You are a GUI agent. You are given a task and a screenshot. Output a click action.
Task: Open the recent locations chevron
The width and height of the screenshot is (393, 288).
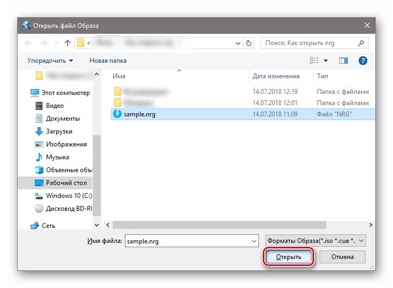[56, 43]
